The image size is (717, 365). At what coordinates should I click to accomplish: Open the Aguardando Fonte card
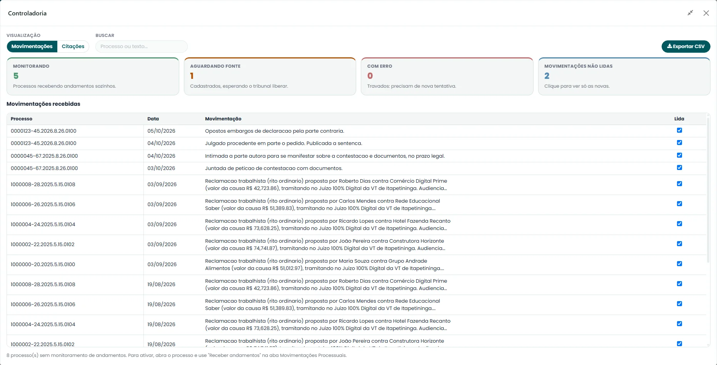click(x=270, y=76)
